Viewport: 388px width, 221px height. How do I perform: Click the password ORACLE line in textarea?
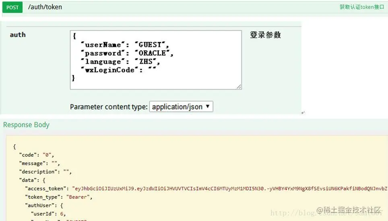(127, 53)
